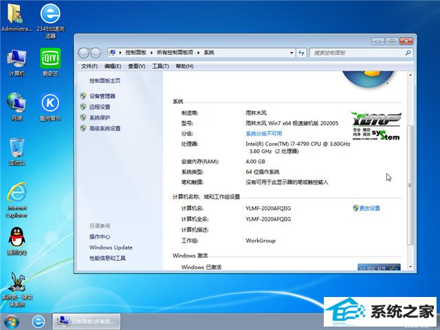
Task: Expand the arrow after 所有控制面板项 breadcrumb
Action: pos(199,52)
